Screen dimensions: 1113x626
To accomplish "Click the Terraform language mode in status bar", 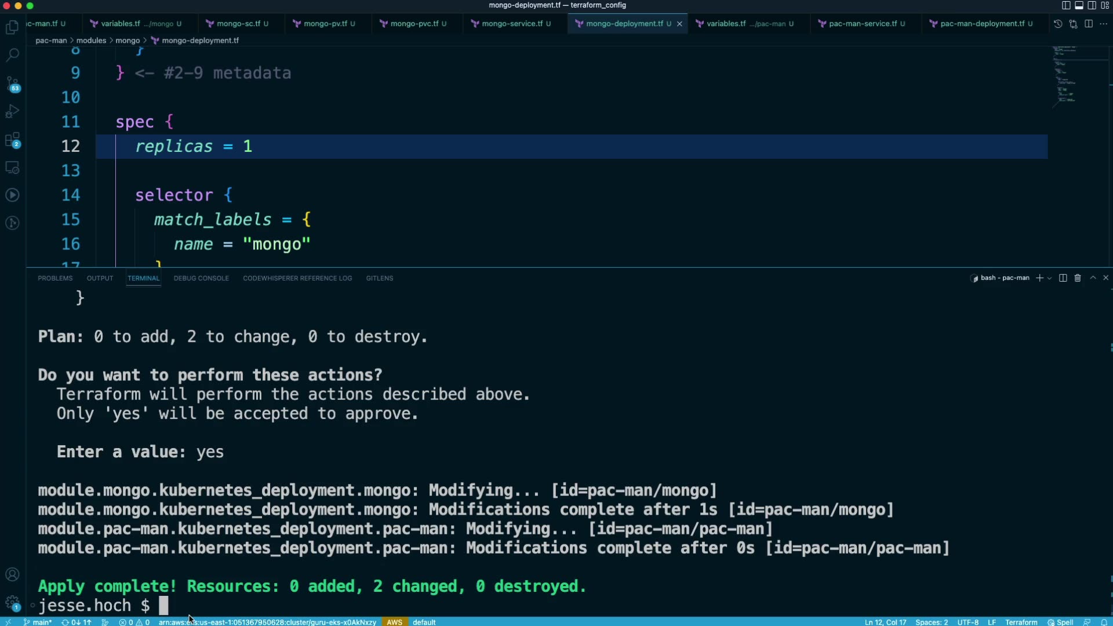I will click(1021, 622).
